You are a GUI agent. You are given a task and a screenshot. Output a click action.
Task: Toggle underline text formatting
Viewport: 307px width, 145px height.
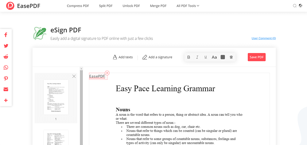pos(205,57)
